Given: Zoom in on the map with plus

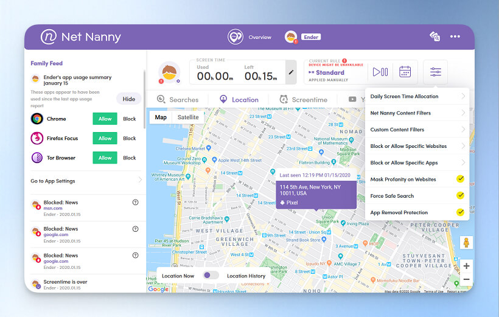Looking at the screenshot, I should tap(466, 266).
